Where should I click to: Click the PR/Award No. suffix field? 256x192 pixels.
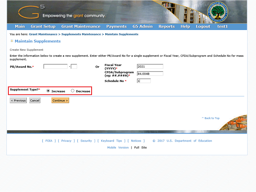74,66
